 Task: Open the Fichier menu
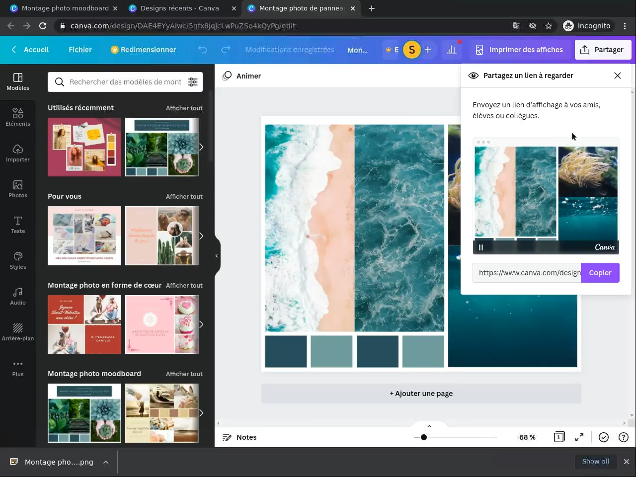click(x=80, y=50)
